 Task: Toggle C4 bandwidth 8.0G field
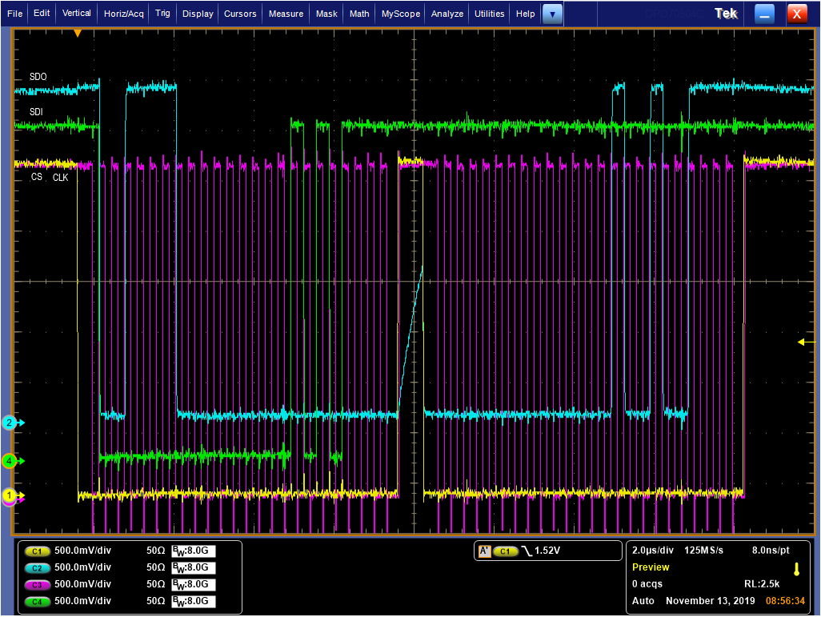(x=193, y=601)
